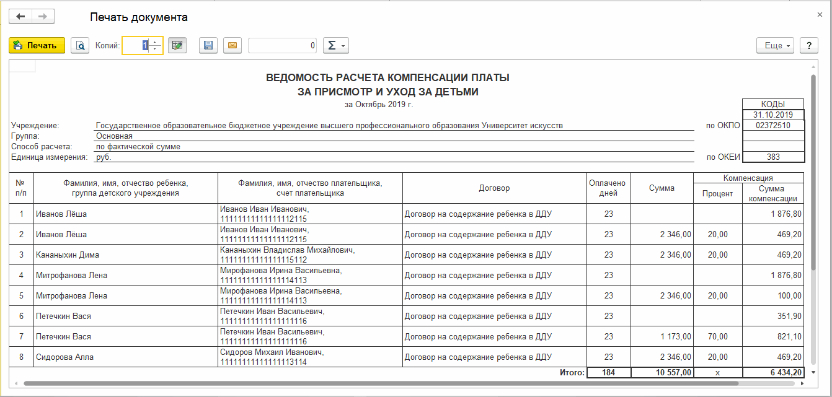Open help with the question mark button
The image size is (832, 397).
pyautogui.click(x=808, y=46)
